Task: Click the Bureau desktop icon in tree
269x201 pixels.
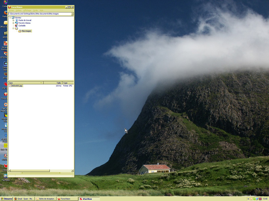Action: (x=13, y=18)
